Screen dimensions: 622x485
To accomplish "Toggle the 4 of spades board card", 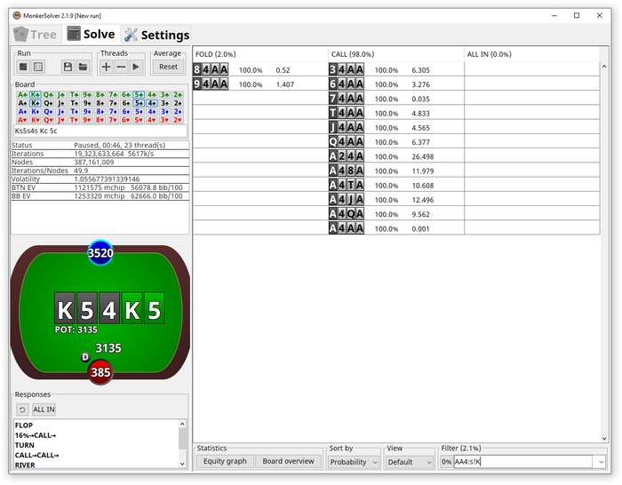I will (x=152, y=103).
